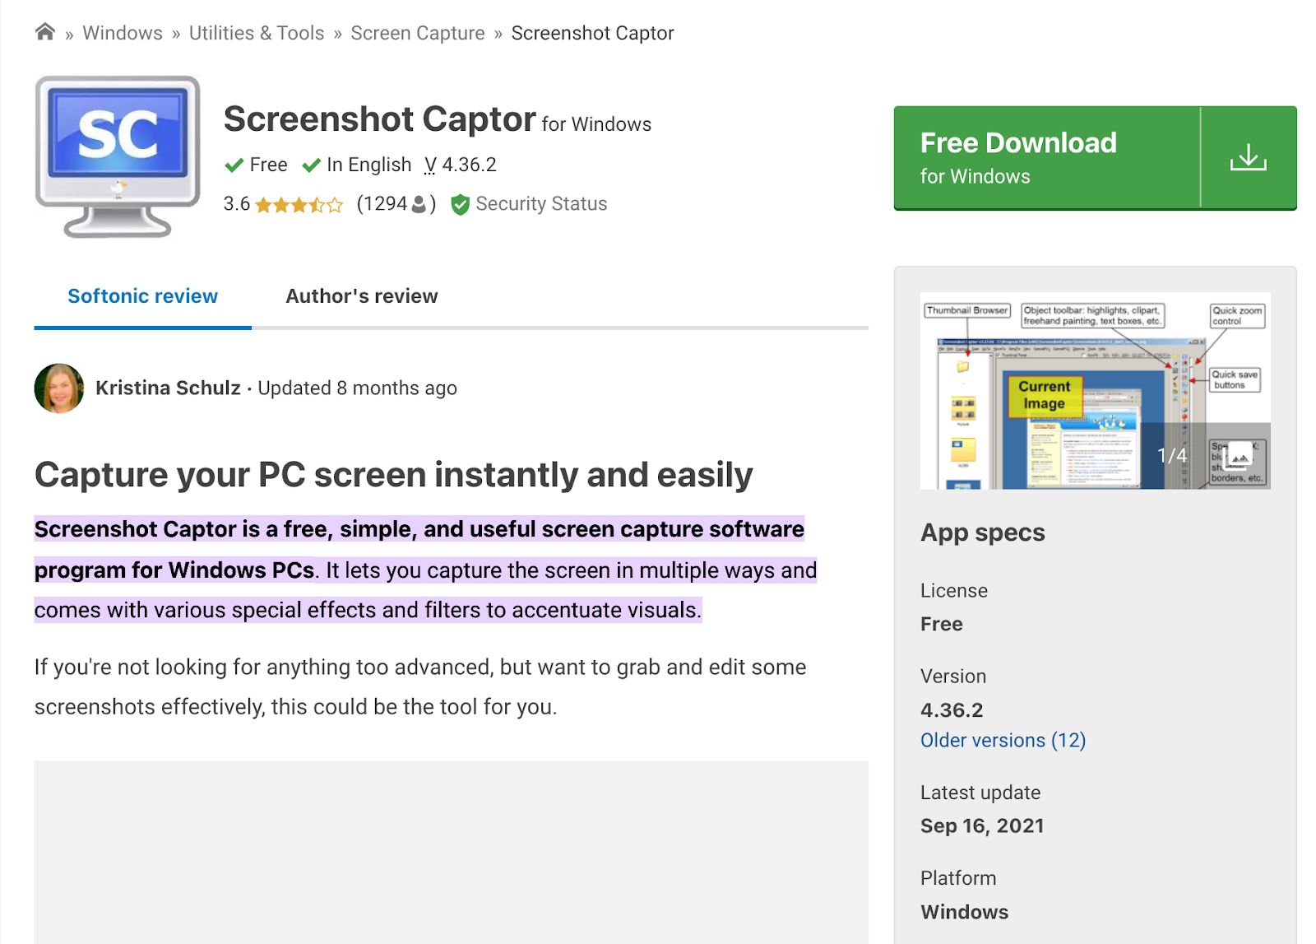The image size is (1316, 944).
Task: Click the home icon in breadcrumb
Action: click(45, 32)
